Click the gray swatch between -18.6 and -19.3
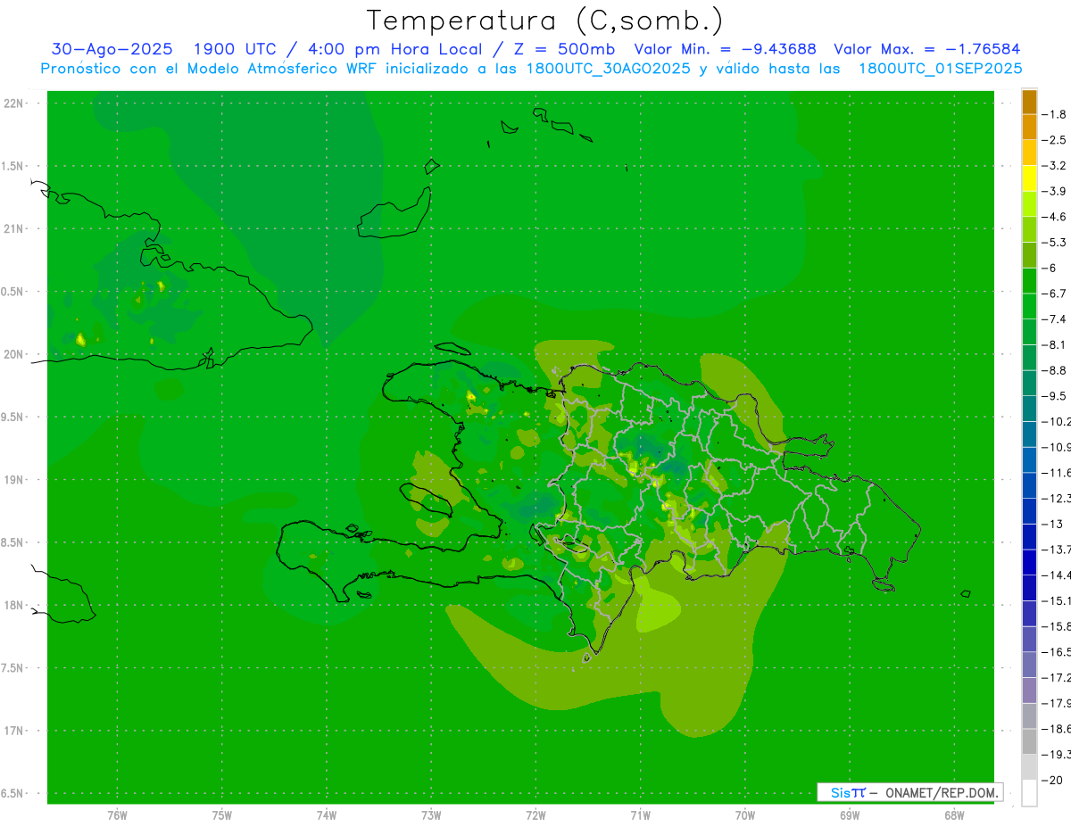Viewport: 1071px width, 827px height. coord(1029,742)
